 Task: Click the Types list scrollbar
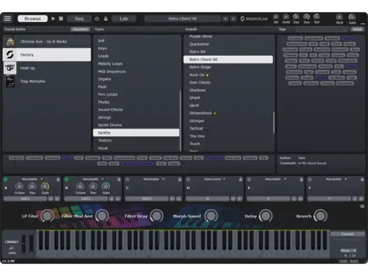coord(180,121)
